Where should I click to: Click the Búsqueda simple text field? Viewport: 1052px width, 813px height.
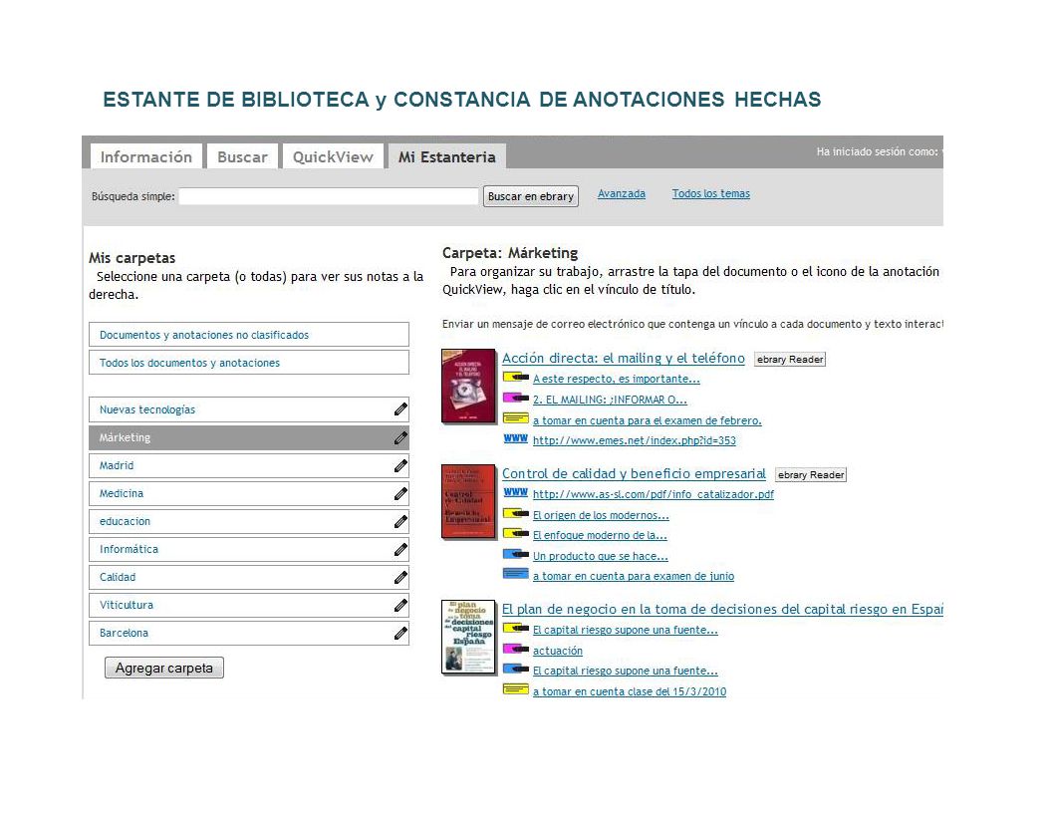click(329, 196)
